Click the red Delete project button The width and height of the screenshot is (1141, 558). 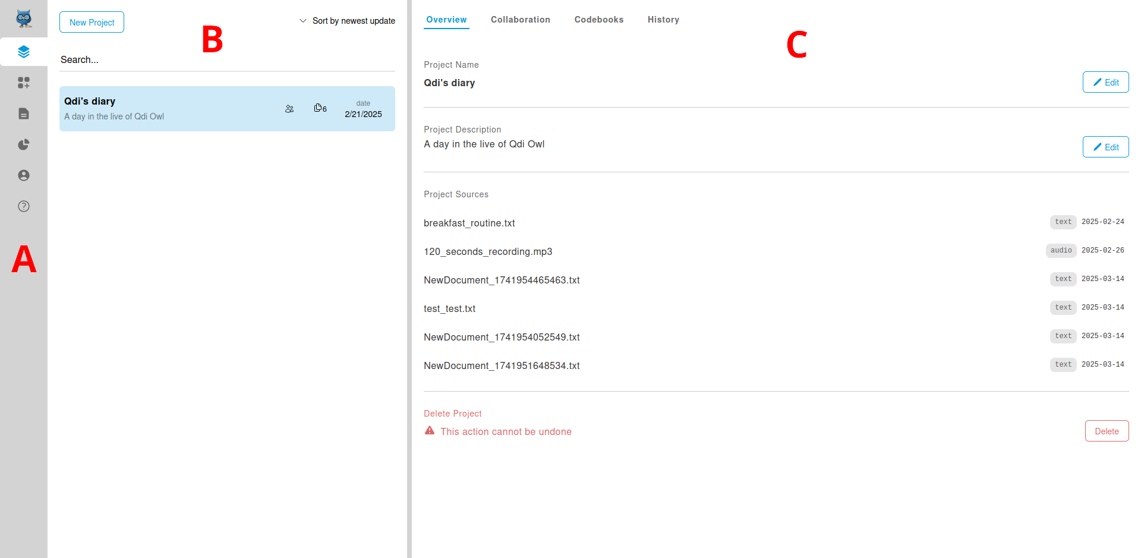[1106, 431]
